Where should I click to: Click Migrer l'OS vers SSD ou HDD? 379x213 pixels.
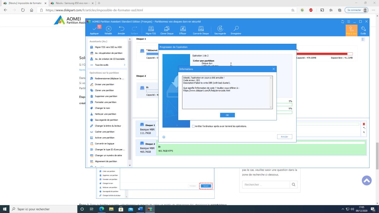click(x=108, y=47)
